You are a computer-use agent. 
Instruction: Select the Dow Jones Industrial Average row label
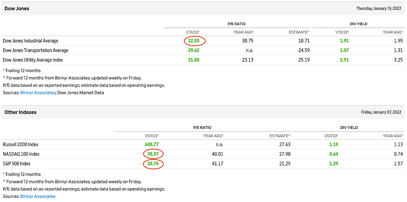tap(31, 41)
